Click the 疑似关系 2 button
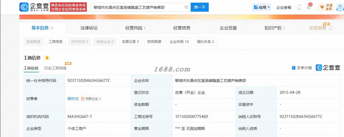Viewport: 344px width, 137px height. tap(206, 42)
